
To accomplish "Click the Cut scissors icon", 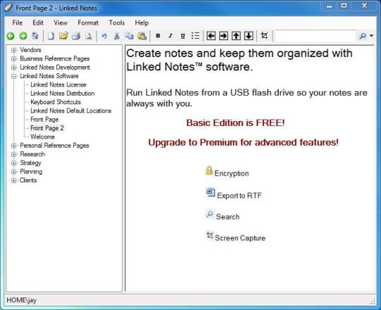I will pos(117,36).
